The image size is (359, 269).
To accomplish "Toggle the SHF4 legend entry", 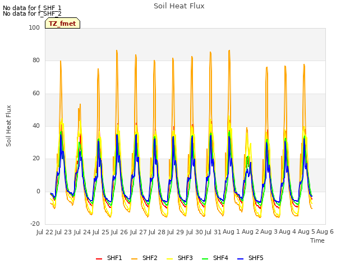I will tap(215, 258).
